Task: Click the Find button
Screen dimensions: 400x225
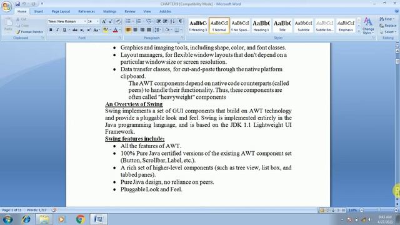Action: click(x=387, y=19)
